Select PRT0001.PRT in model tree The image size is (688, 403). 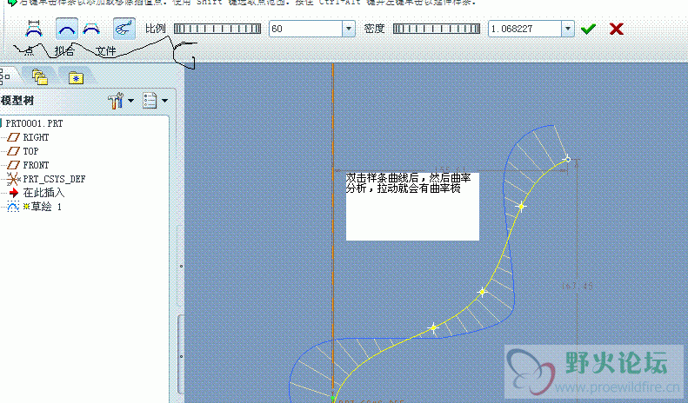[x=34, y=123]
